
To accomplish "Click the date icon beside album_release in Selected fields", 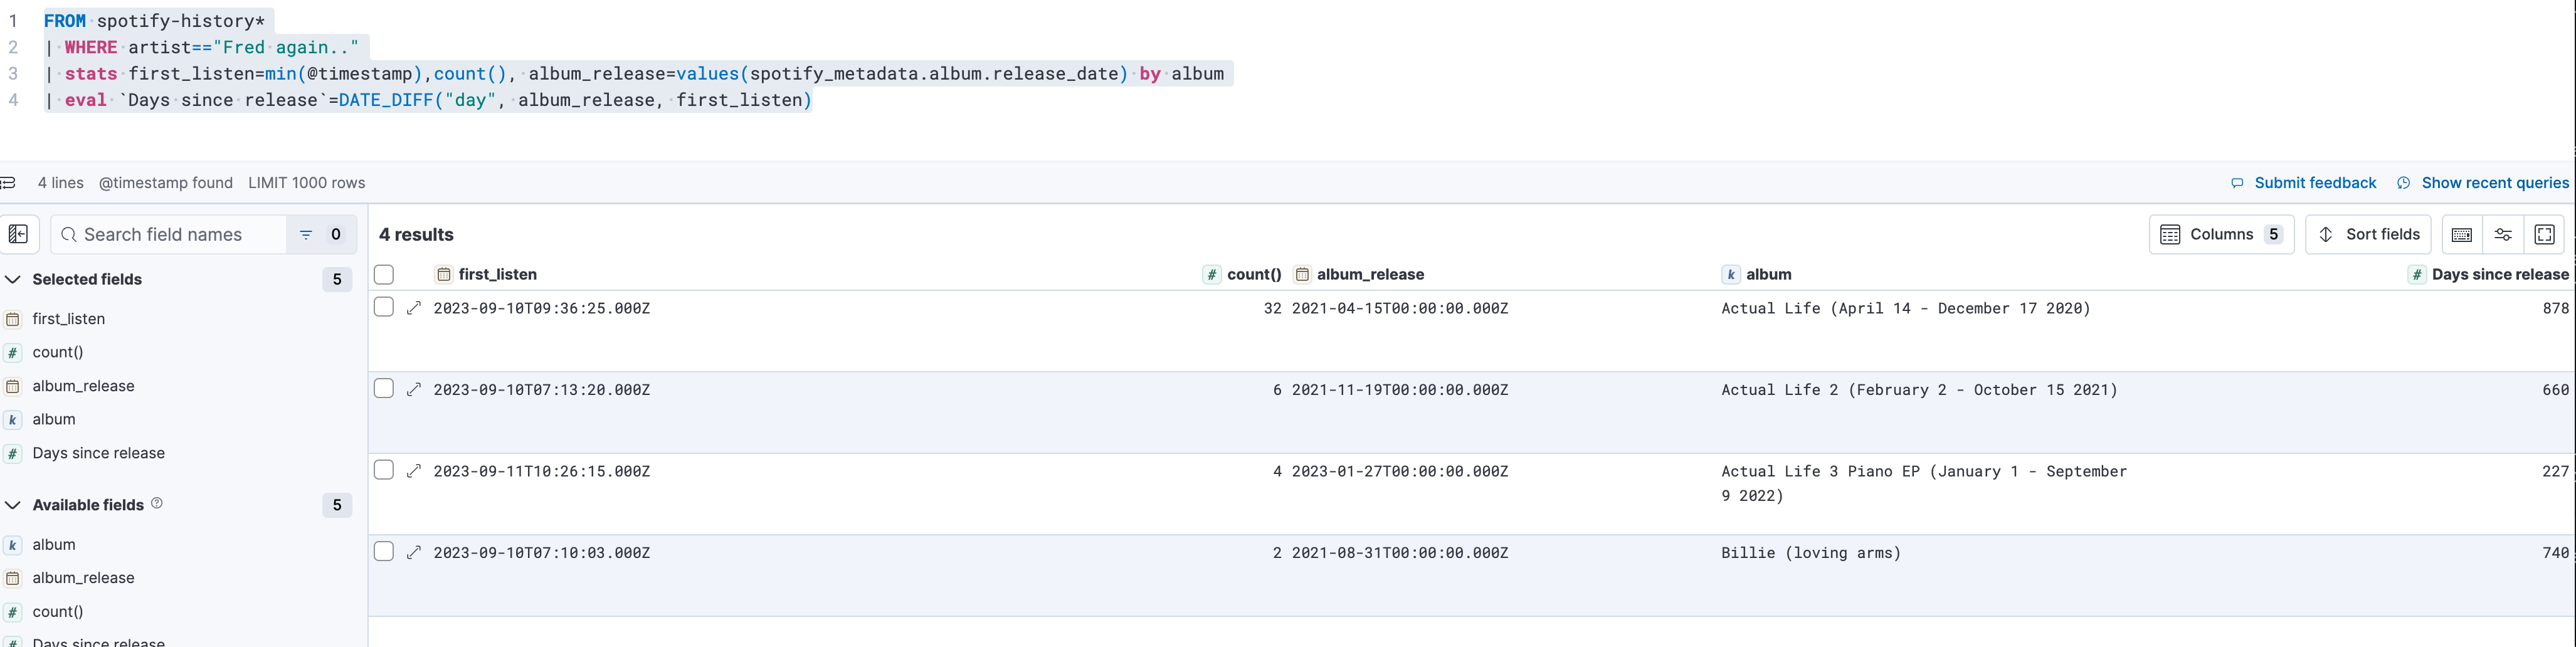I will click(13, 386).
